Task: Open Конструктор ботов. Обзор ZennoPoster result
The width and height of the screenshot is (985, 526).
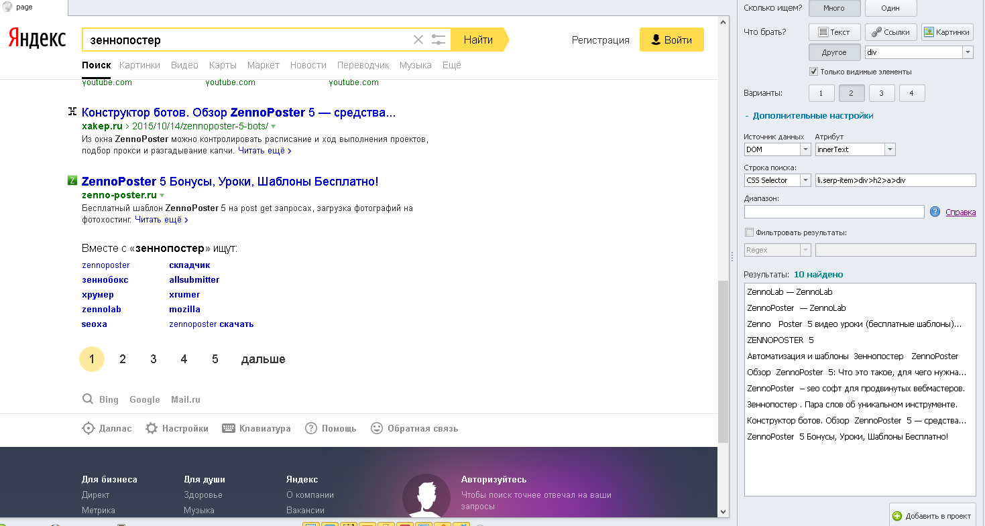Action: click(239, 112)
